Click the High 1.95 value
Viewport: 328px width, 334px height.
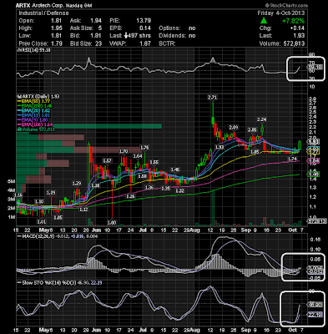[x=57, y=28]
